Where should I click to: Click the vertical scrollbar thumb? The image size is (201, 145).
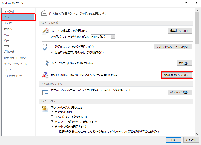point(197,28)
